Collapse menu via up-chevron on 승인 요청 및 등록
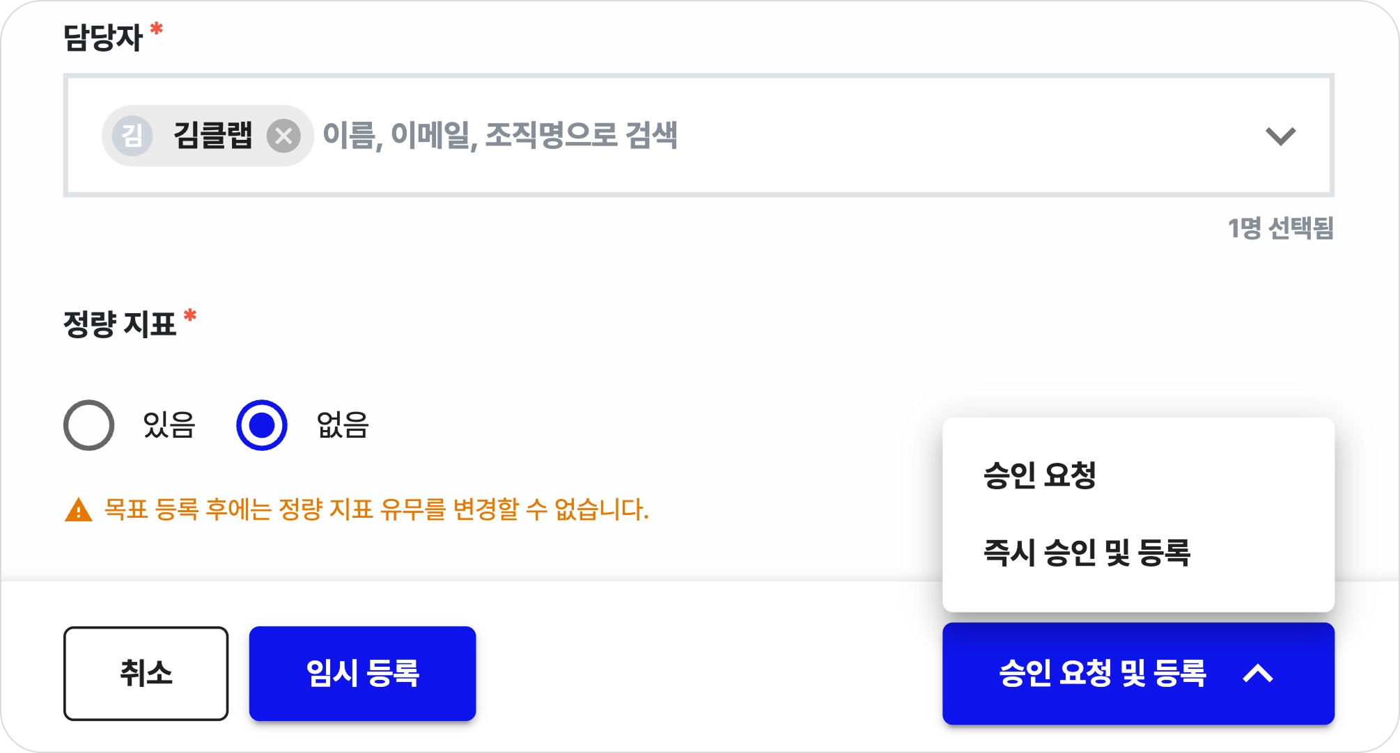1400x753 pixels. coord(1258,674)
